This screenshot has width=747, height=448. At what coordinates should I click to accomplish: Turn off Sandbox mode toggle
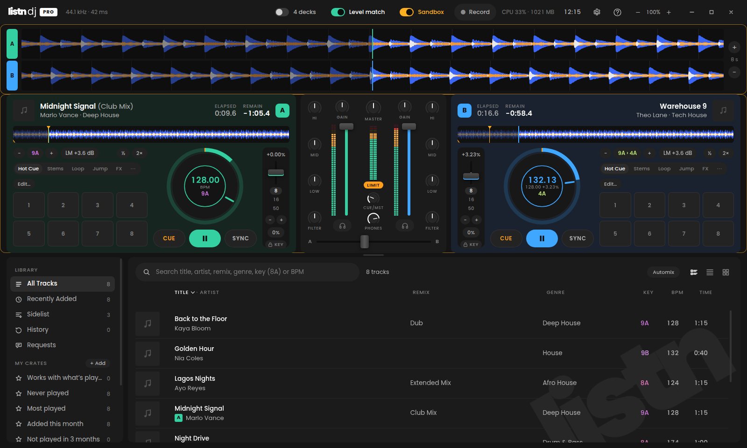407,12
